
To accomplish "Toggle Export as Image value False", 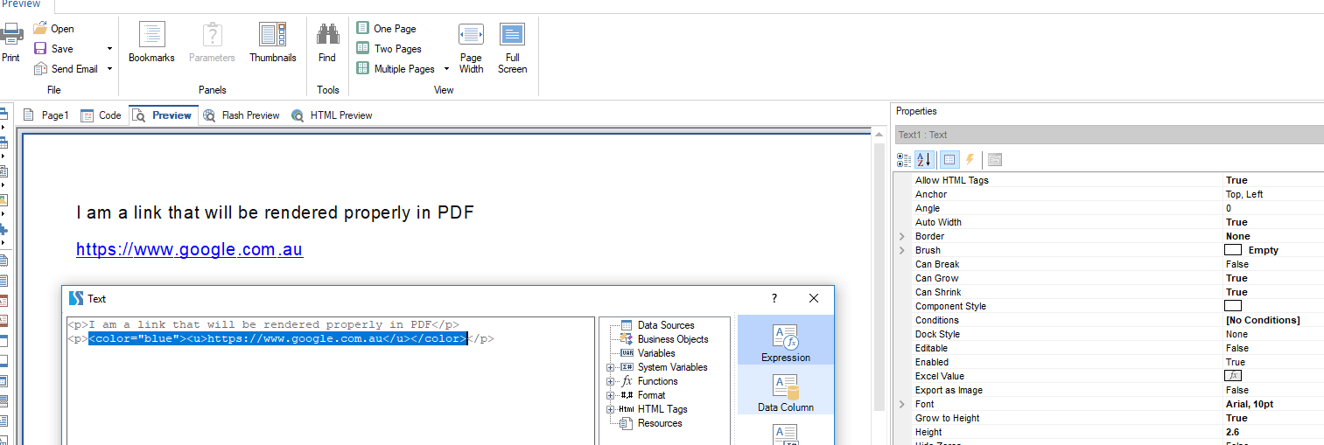I will pyautogui.click(x=1236, y=390).
